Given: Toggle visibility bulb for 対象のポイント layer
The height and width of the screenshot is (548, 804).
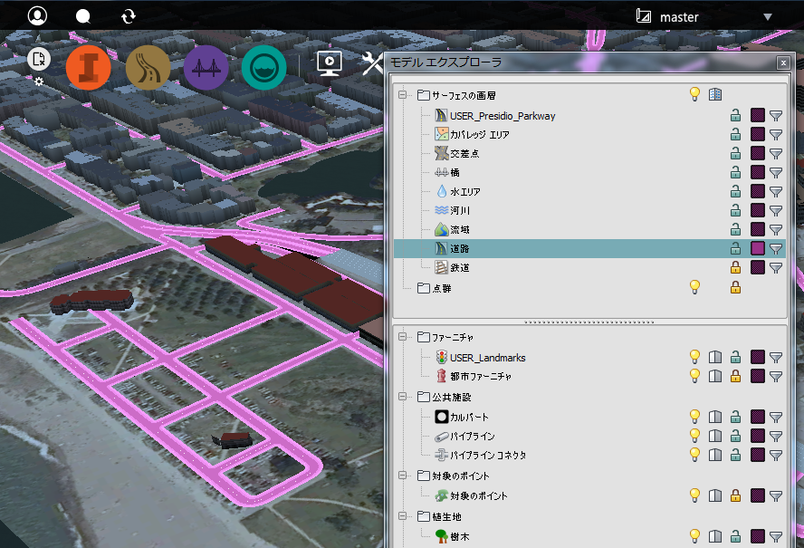Looking at the screenshot, I should click(x=694, y=495).
